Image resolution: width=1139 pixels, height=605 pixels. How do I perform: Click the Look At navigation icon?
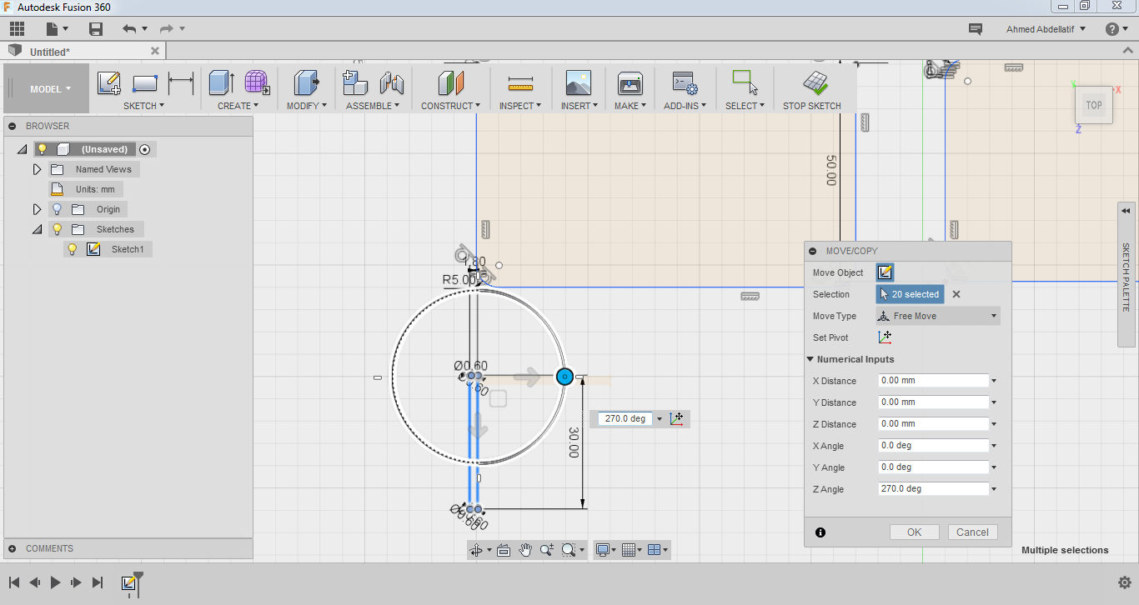point(504,550)
